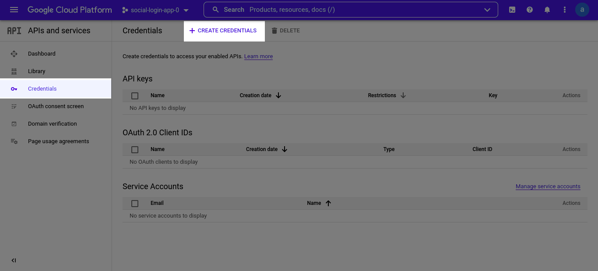The width and height of the screenshot is (598, 271).
Task: Sort OAuth clients by Creation date arrow
Action: point(285,149)
